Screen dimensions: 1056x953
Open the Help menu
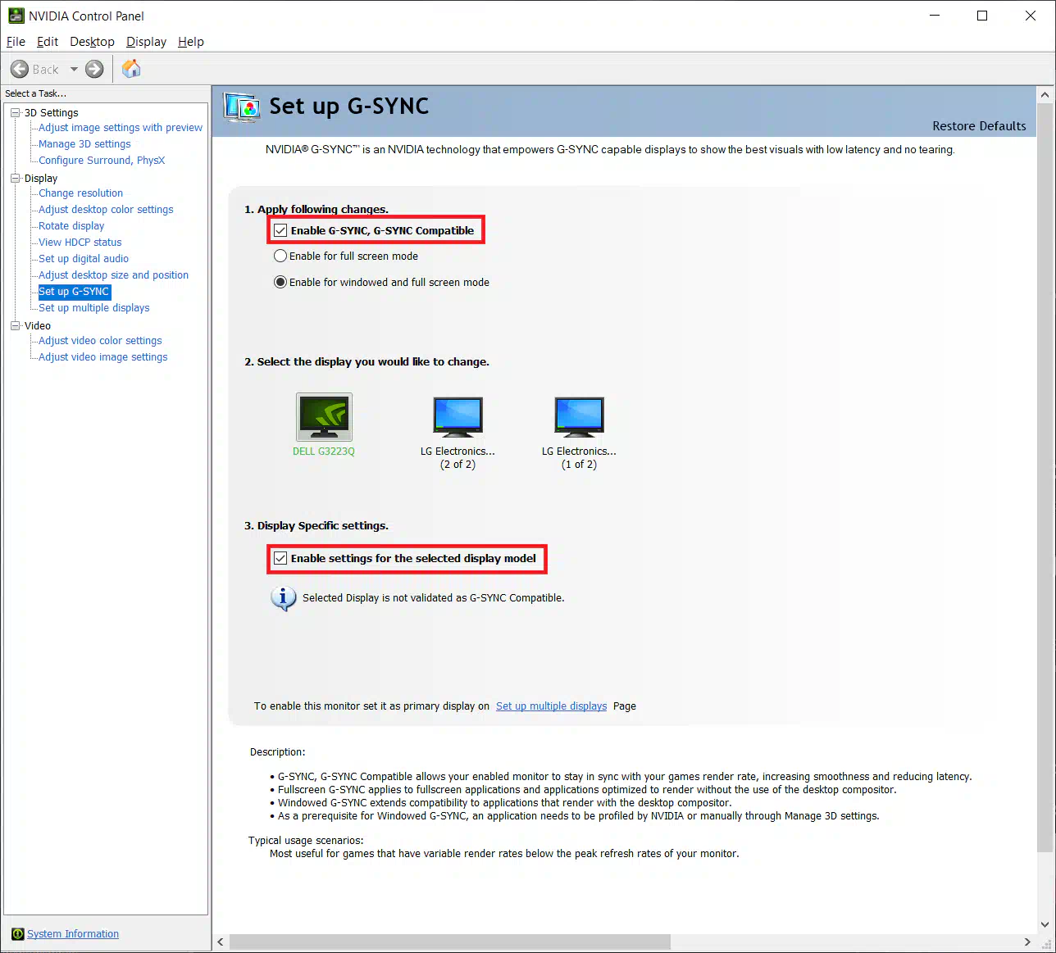click(190, 42)
